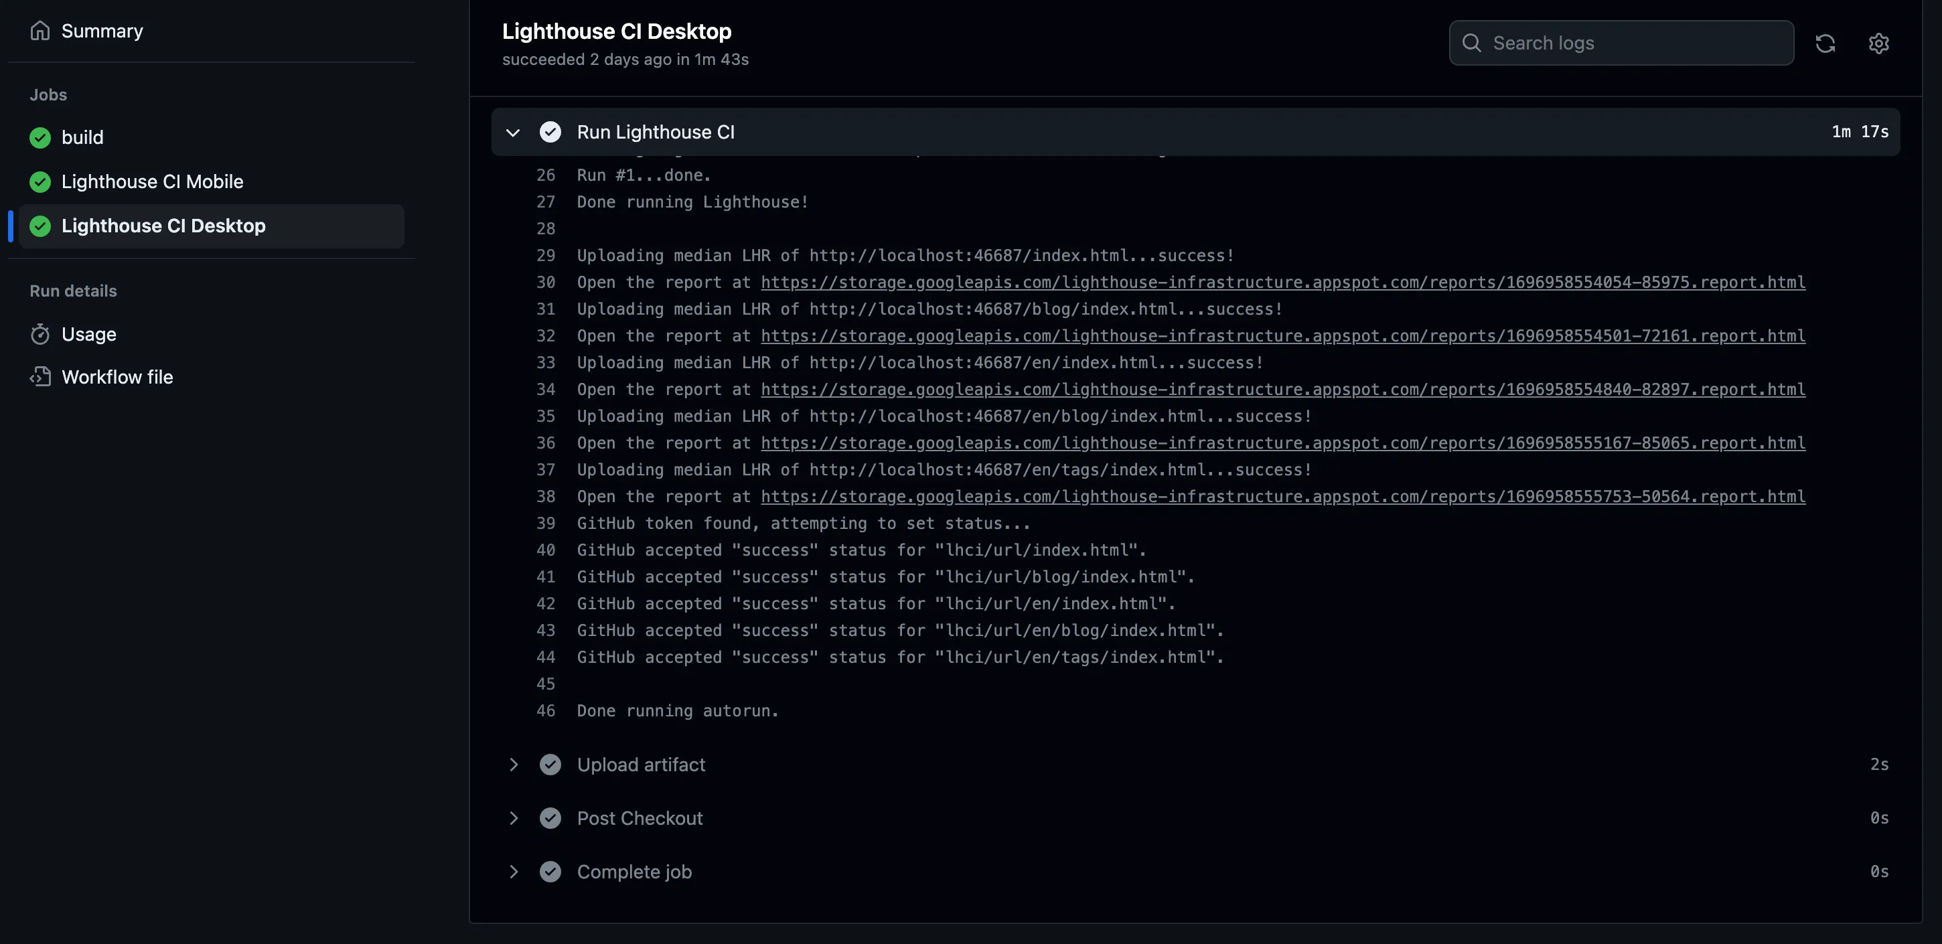Screen dimensions: 1942x944
Task: Select the Lighthouse CI Mobile job
Action: pos(152,181)
